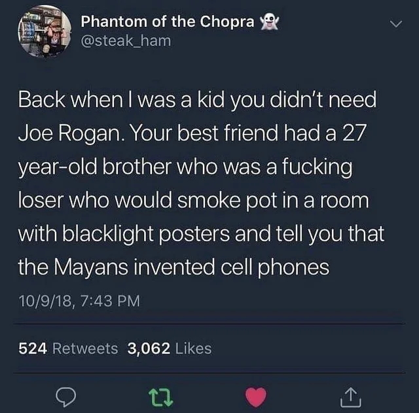View the 524 Retweets list
This screenshot has width=419, height=413.
pyautogui.click(x=68, y=348)
